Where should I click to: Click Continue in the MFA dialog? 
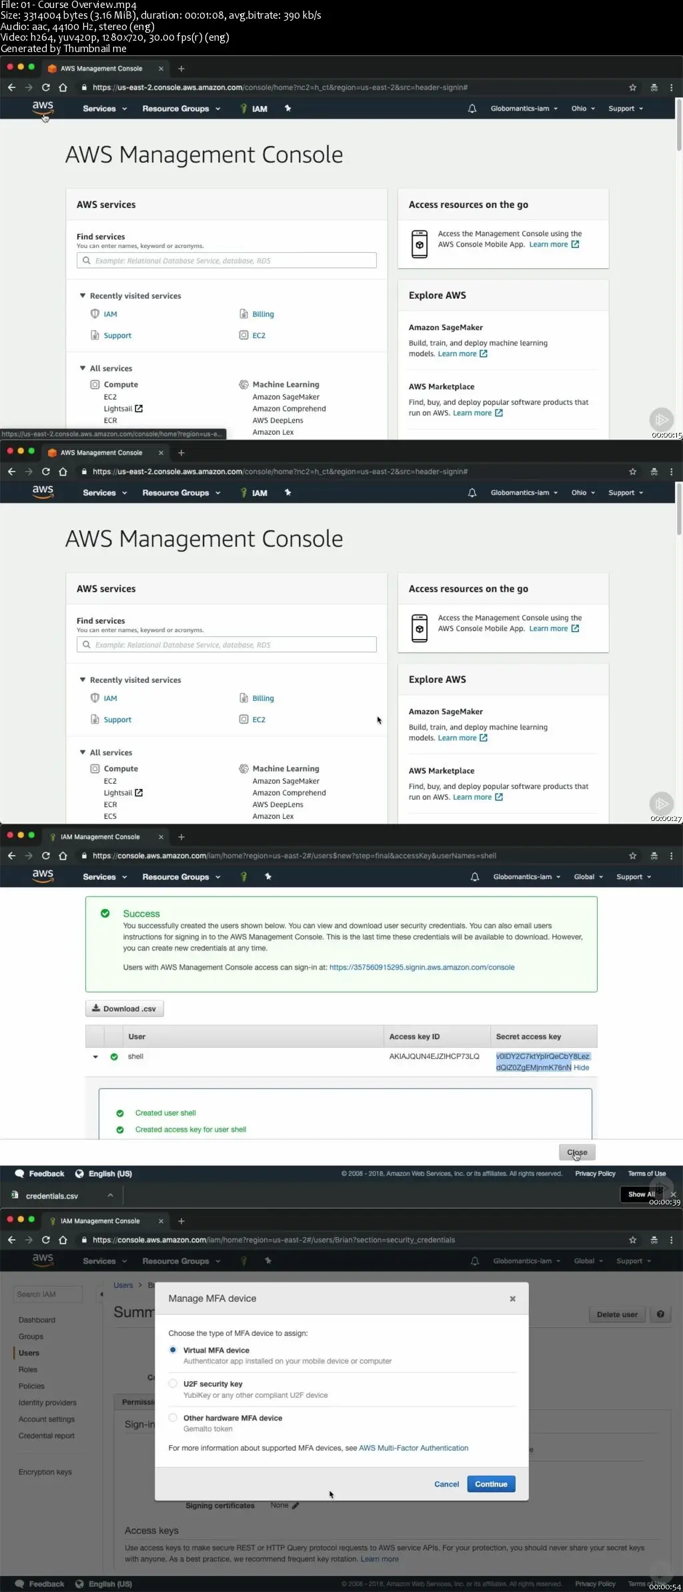point(491,1484)
